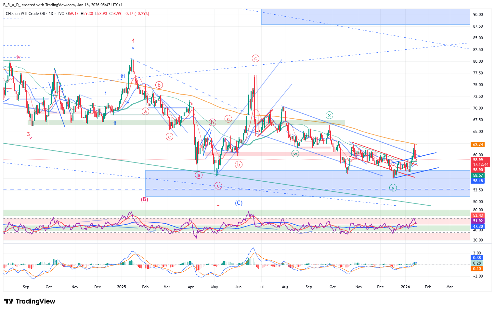Select the teal circled y wave marker
Image resolution: width=495 pixels, height=311 pixels.
(x=393, y=188)
